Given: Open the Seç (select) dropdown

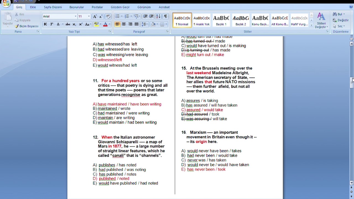Looking at the screenshot, I should (x=339, y=26).
